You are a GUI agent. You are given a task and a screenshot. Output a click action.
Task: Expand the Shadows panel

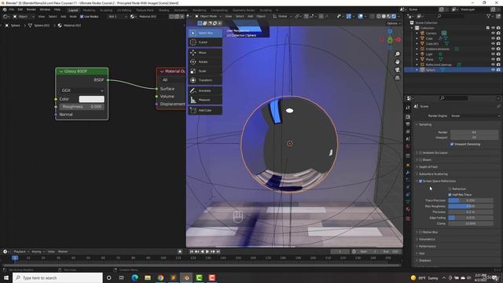[424, 260]
